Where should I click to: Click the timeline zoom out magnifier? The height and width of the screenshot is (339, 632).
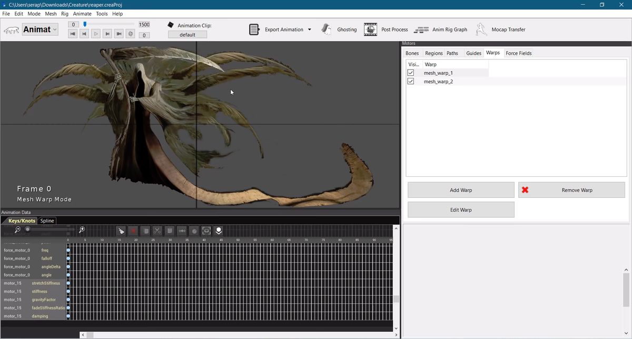(17, 230)
